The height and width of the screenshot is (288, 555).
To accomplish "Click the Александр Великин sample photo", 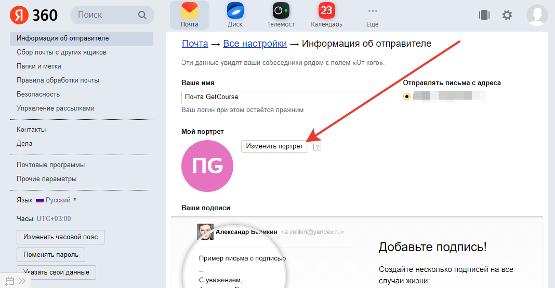I will click(205, 232).
